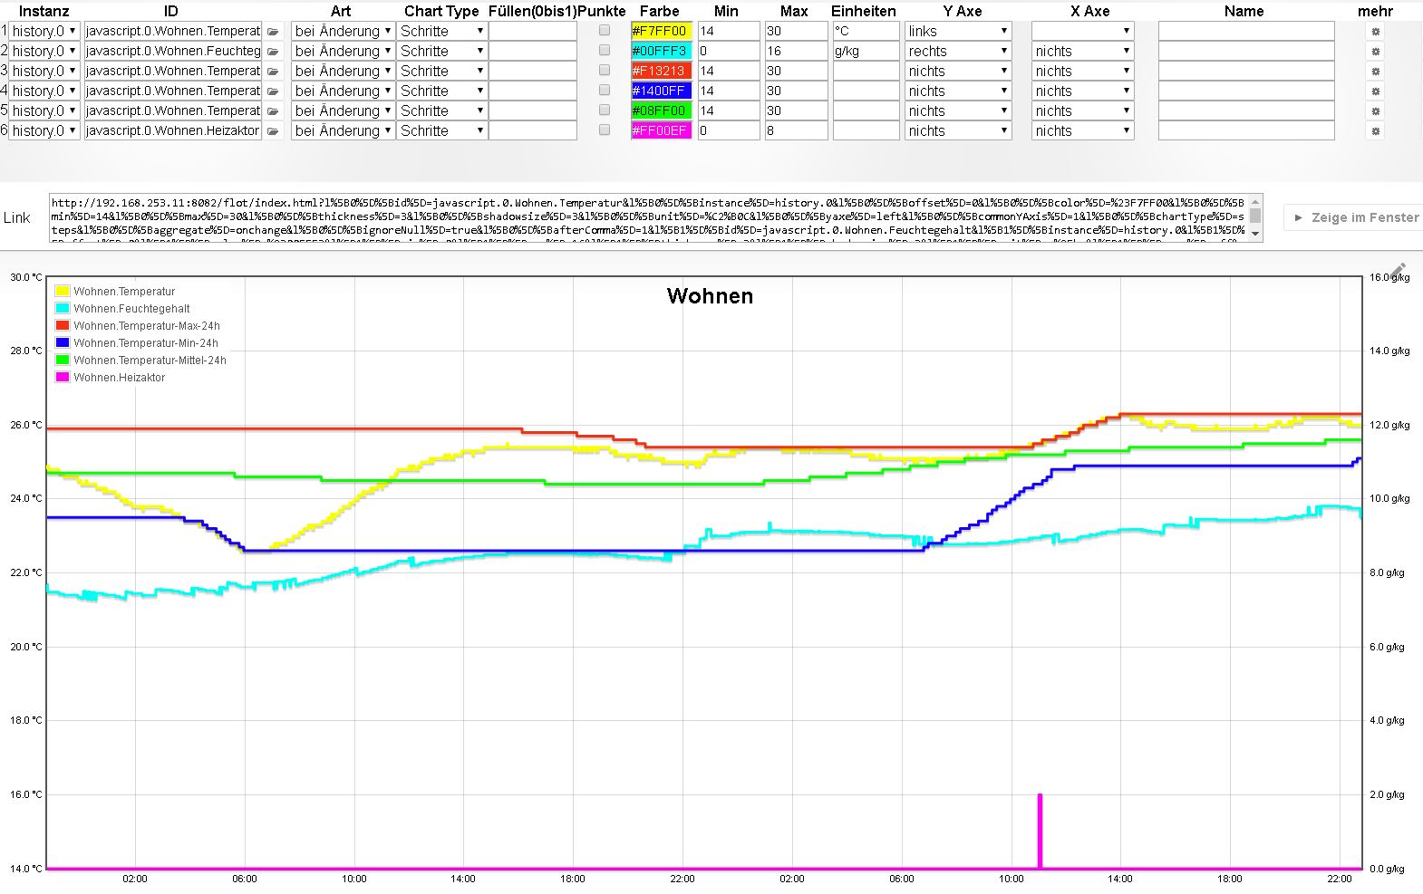Open the 'mehr' gear settings for row 5
This screenshot has width=1423, height=894.
pos(1375,111)
